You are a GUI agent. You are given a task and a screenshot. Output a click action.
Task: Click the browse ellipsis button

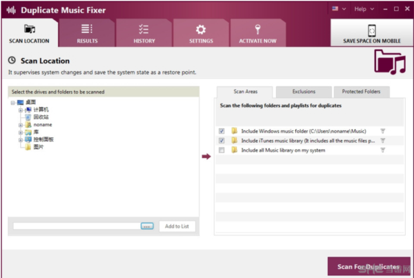tap(147, 226)
